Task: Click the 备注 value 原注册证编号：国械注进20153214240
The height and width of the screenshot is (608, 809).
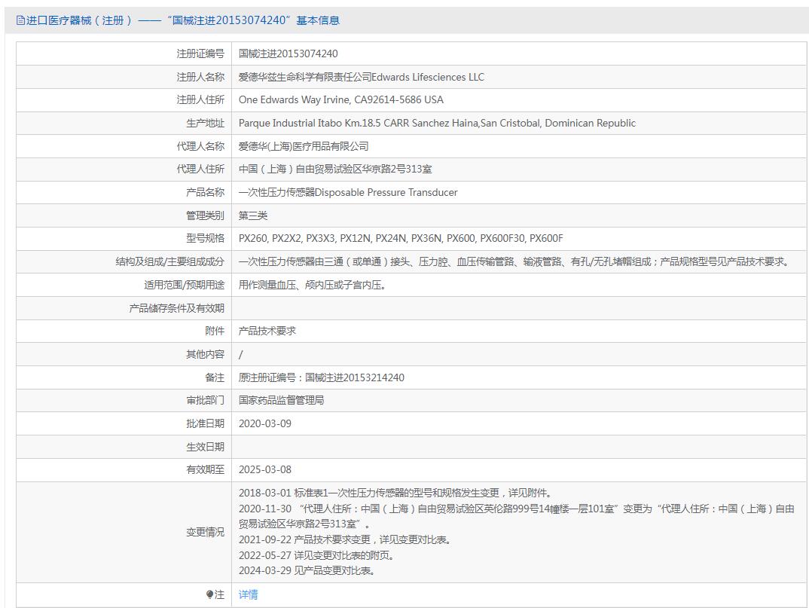Action: 322,377
